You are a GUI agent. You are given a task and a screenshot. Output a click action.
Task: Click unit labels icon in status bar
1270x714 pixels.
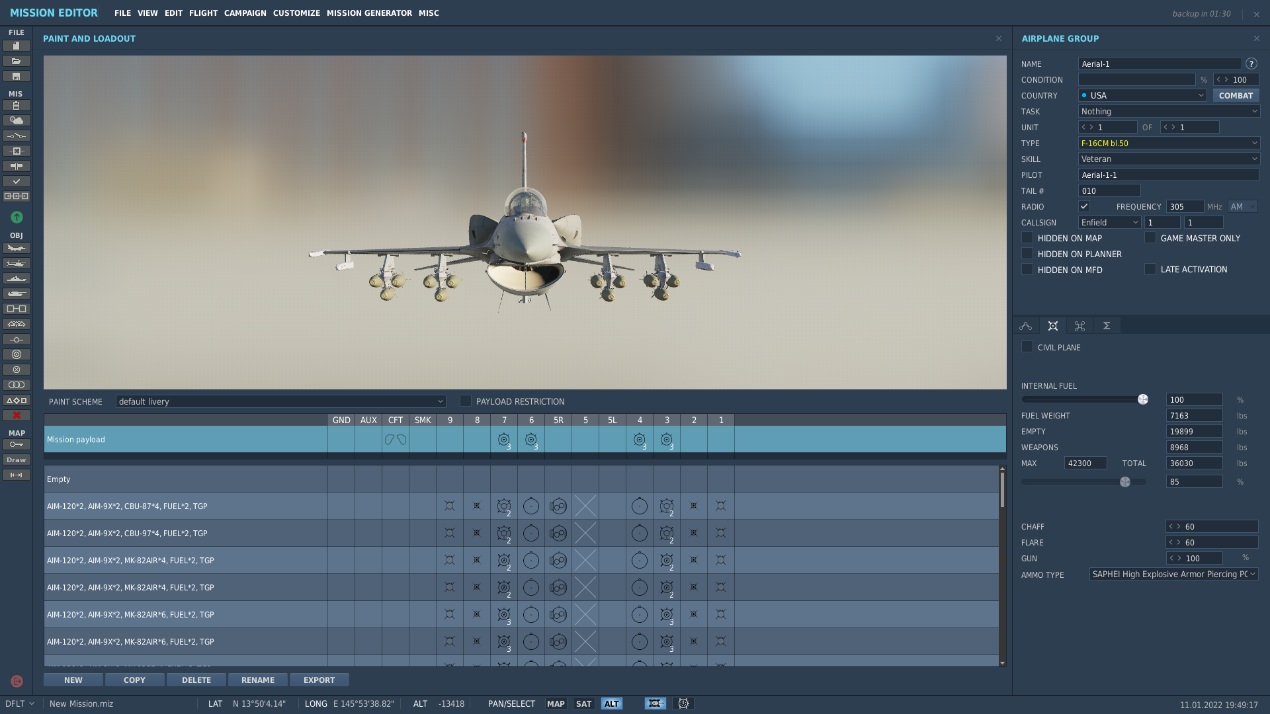[x=656, y=703]
